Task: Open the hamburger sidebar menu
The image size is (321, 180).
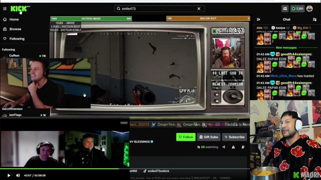Action: (x=5, y=9)
